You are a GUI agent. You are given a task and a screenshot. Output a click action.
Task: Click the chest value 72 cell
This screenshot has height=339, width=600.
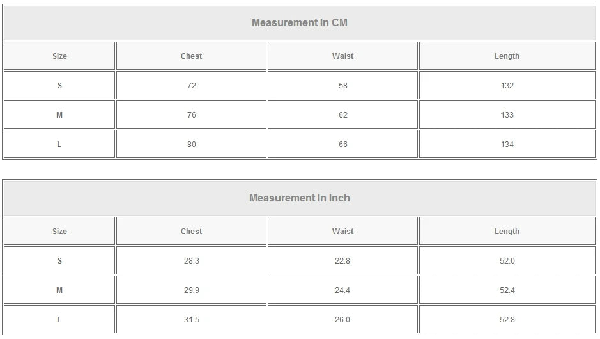191,86
